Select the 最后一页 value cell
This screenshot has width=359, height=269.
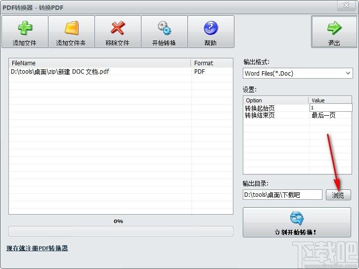[323, 115]
